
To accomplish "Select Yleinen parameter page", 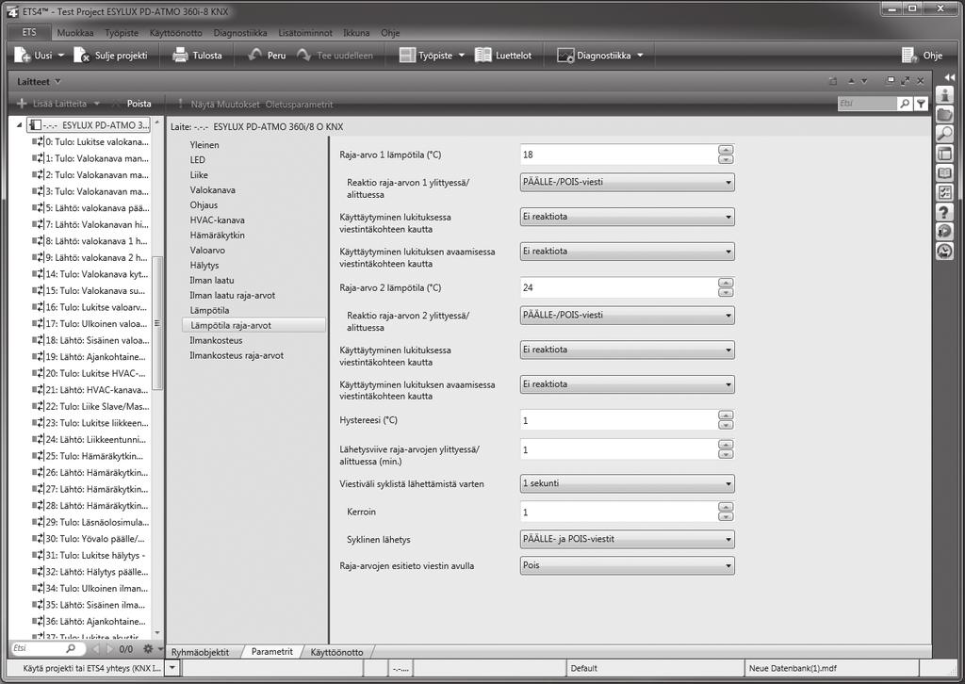I will (204, 144).
